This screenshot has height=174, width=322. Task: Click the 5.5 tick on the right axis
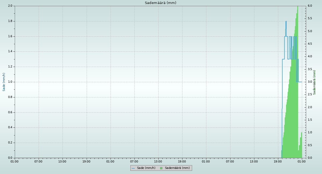tap(310, 18)
